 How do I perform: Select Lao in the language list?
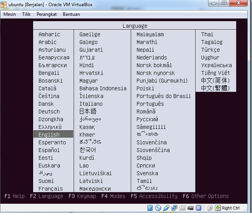[x=84, y=166]
